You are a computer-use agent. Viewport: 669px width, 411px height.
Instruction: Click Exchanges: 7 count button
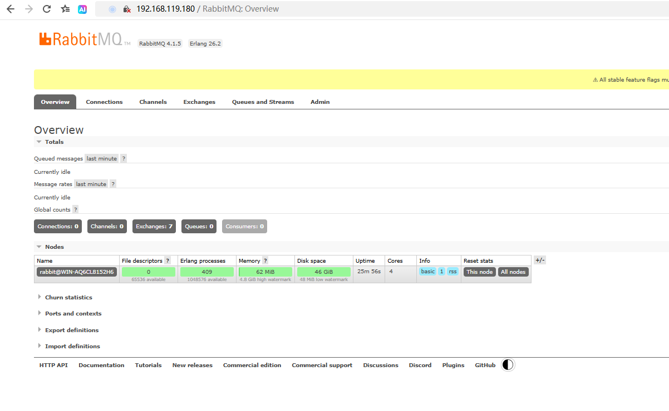point(154,227)
